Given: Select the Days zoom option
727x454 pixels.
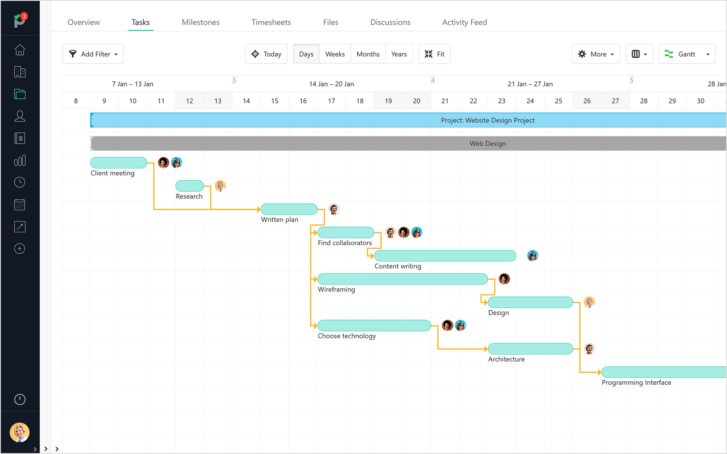Looking at the screenshot, I should (306, 54).
